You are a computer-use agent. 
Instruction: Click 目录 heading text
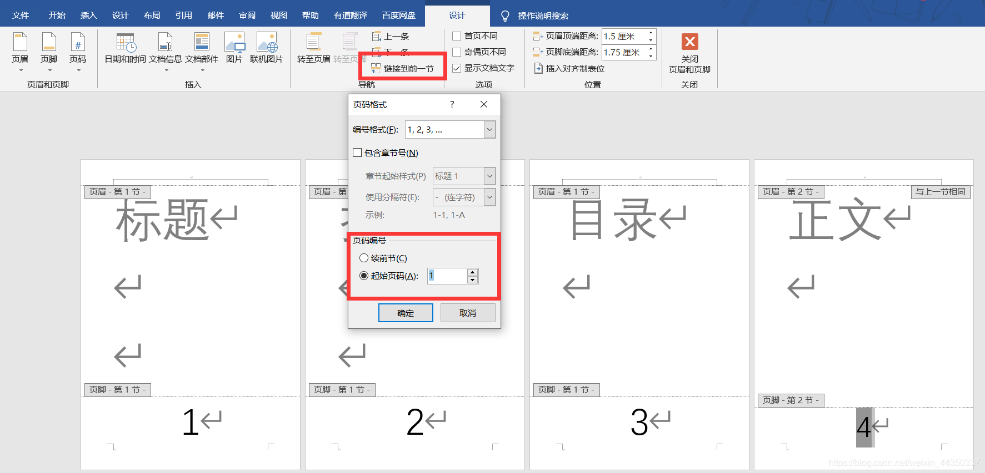click(x=614, y=220)
